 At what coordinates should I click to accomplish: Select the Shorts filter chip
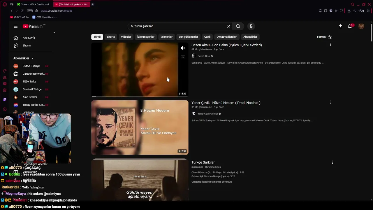(x=111, y=37)
